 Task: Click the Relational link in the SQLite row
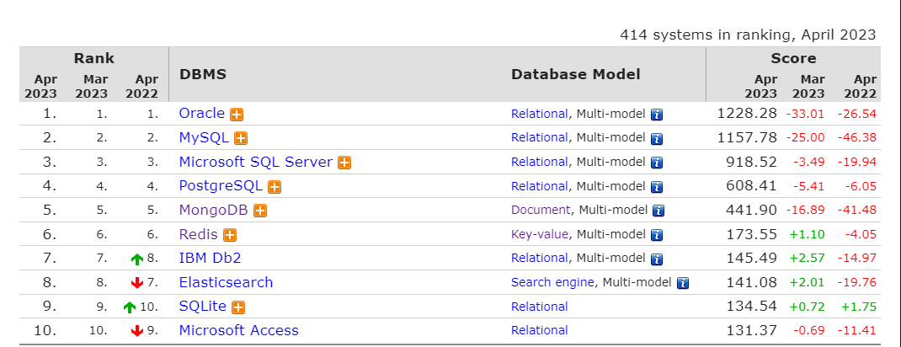click(x=539, y=307)
